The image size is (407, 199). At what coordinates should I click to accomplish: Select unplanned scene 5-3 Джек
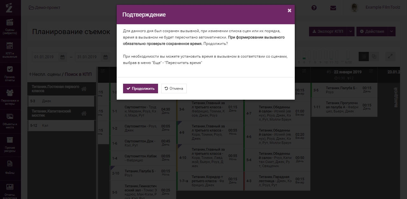[x=61, y=101]
